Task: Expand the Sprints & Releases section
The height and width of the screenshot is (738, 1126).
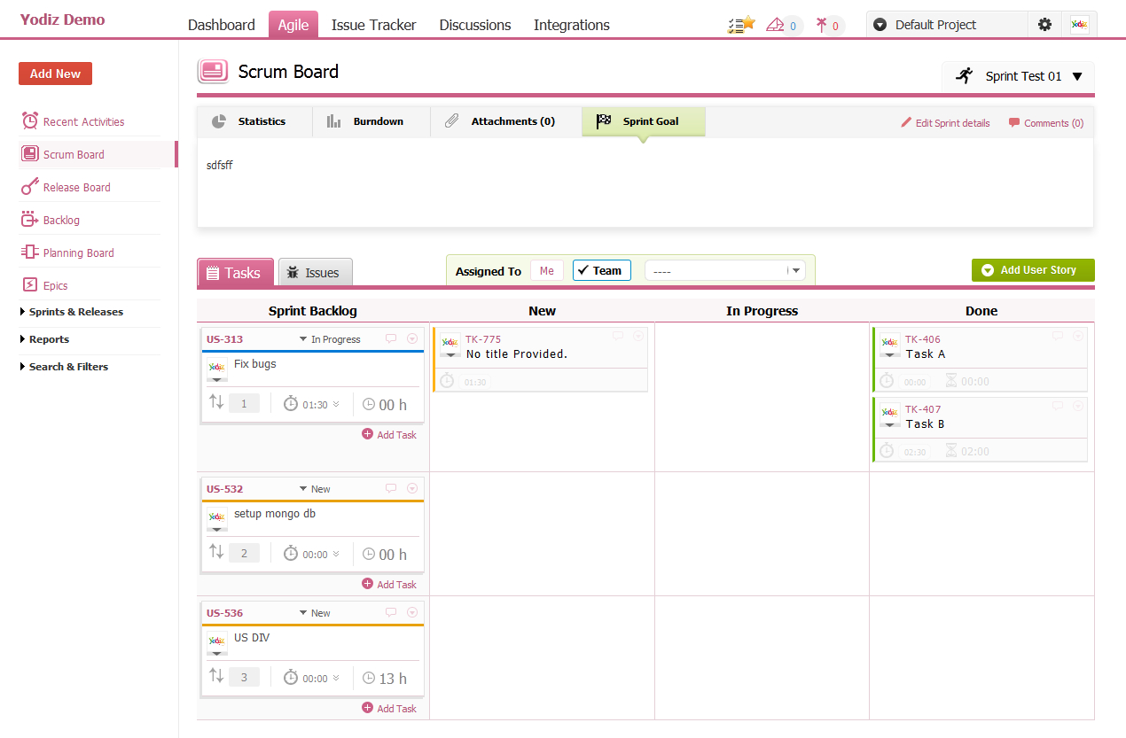Action: 75,312
